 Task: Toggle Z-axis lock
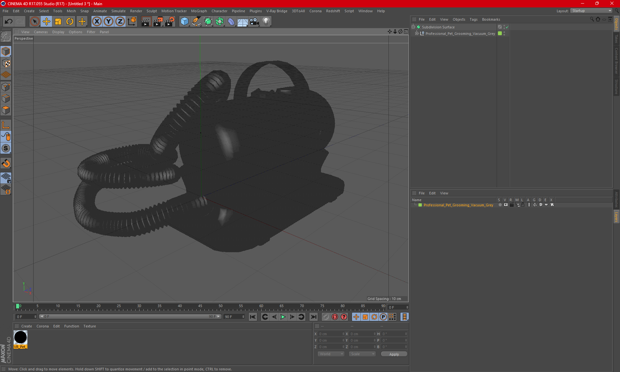pyautogui.click(x=120, y=21)
